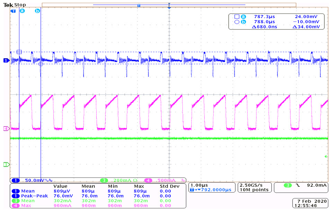330x210 pixels.
Task: Click the waveform record view bar at top
Action: [169, 5]
